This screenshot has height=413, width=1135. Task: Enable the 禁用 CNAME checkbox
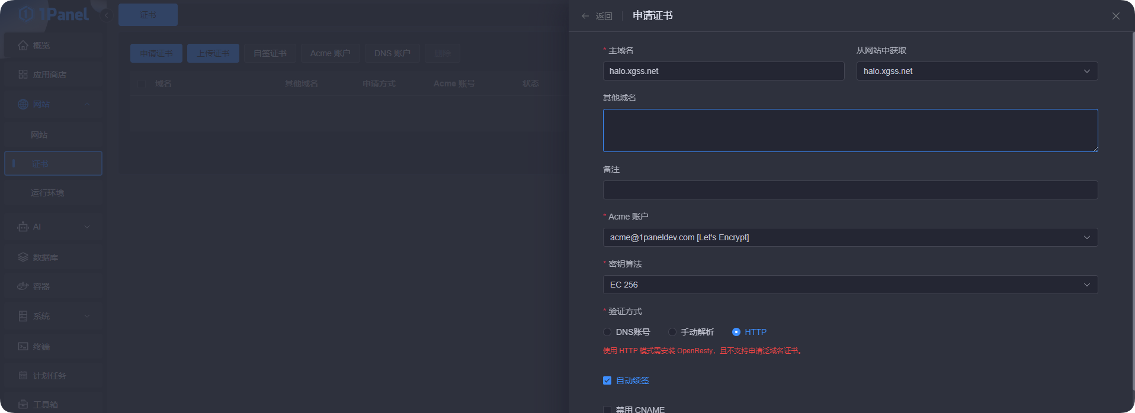tap(607, 409)
